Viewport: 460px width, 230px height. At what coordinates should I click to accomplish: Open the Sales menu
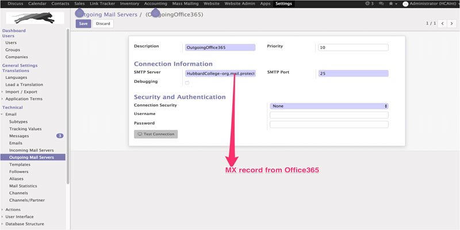coord(79,4)
